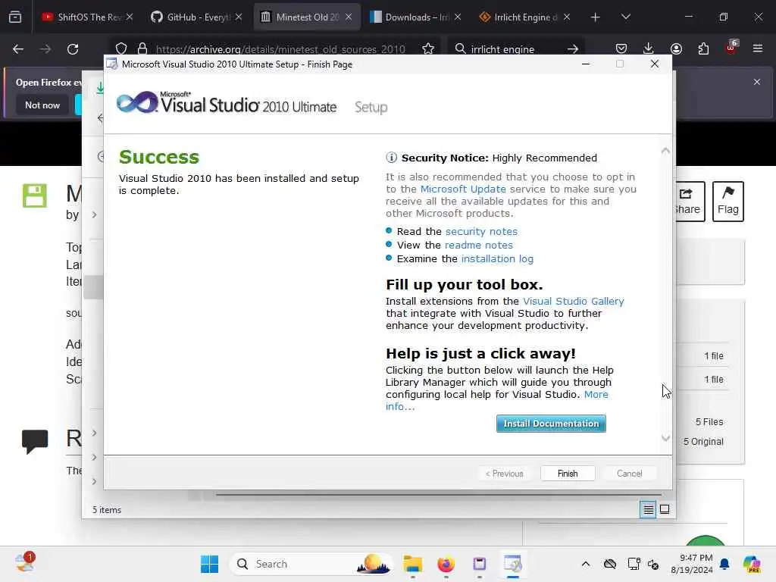Viewport: 776px width, 582px height.
Task: Open the extensions puzzle icon
Action: point(703,48)
